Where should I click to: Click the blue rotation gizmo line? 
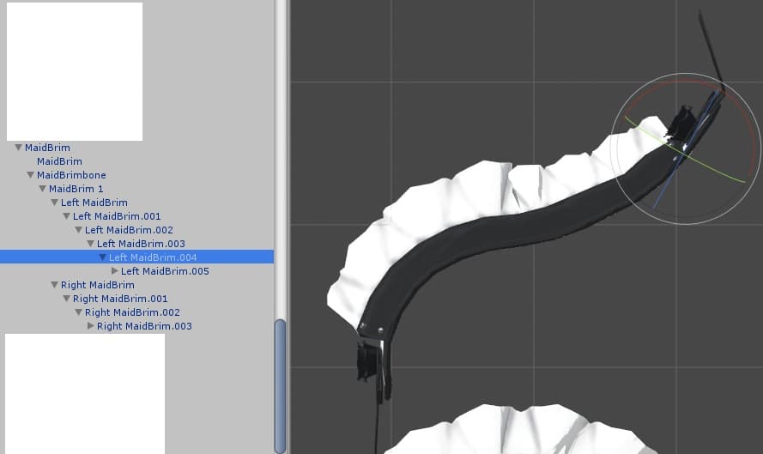pyautogui.click(x=661, y=197)
